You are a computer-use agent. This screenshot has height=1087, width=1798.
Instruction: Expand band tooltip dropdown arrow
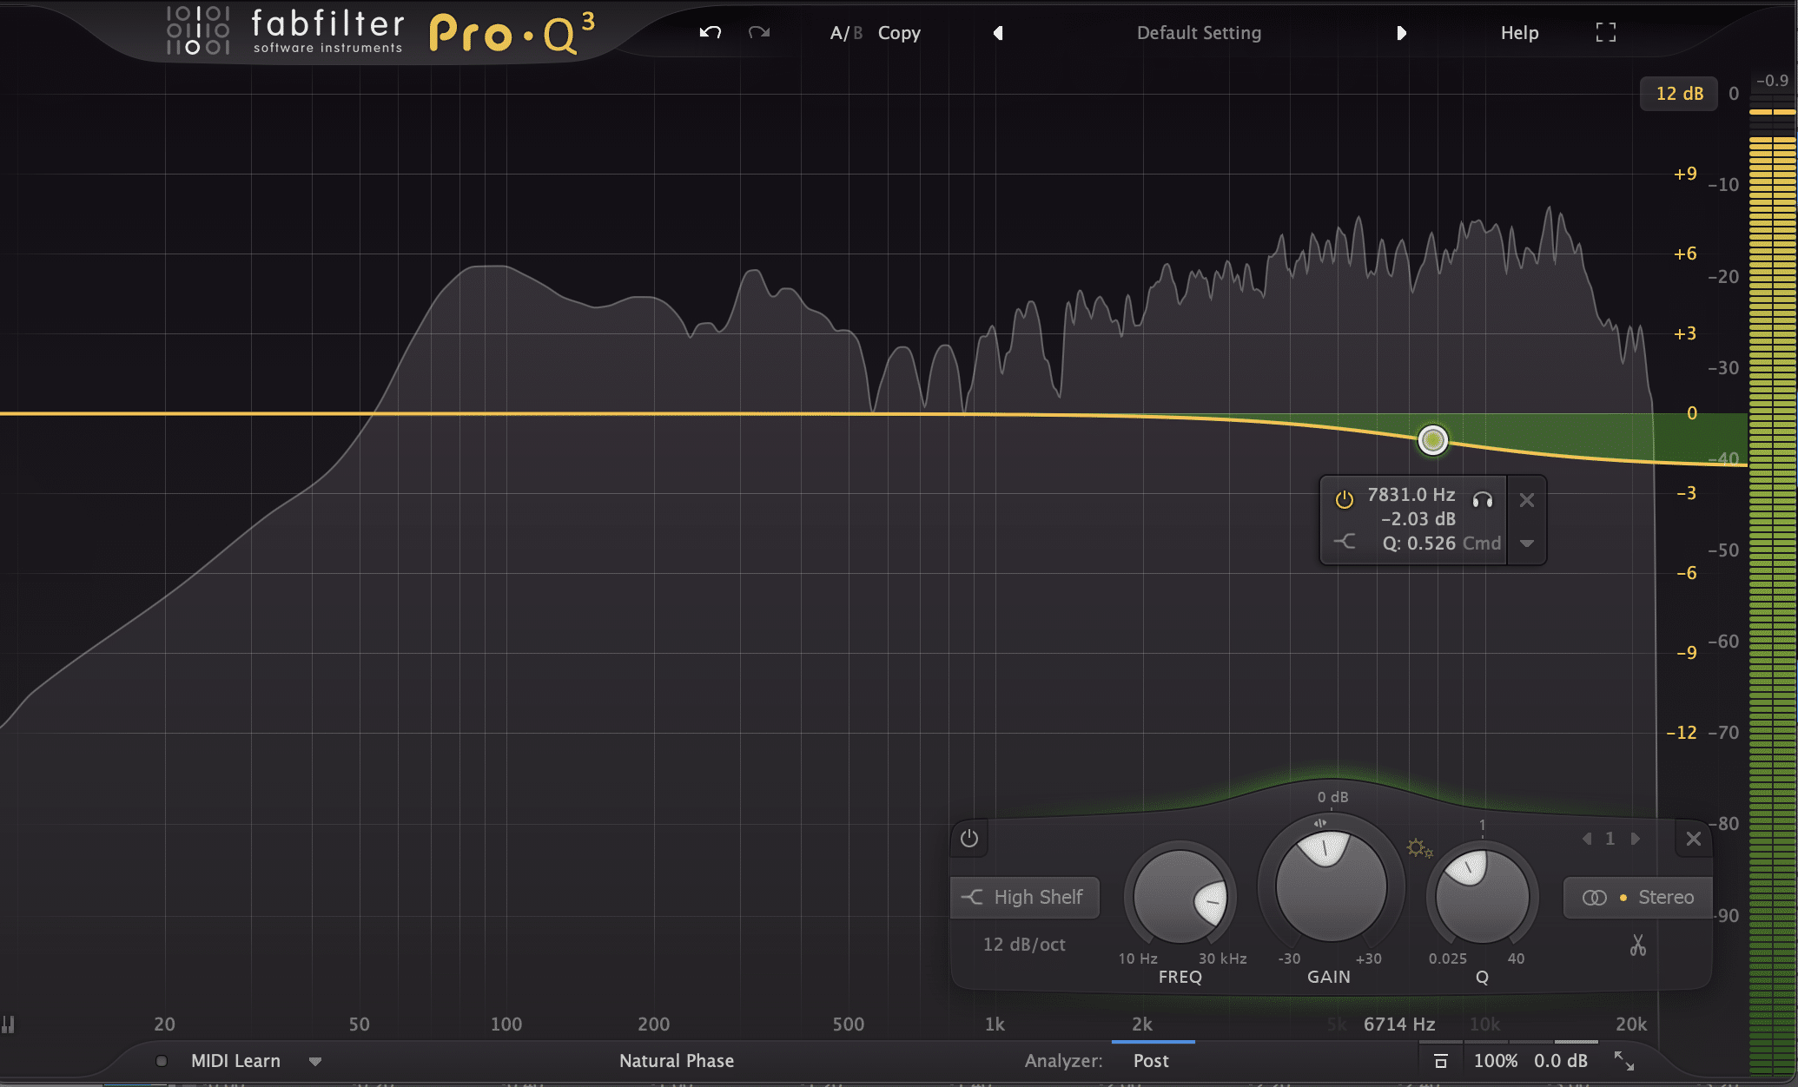1527,543
